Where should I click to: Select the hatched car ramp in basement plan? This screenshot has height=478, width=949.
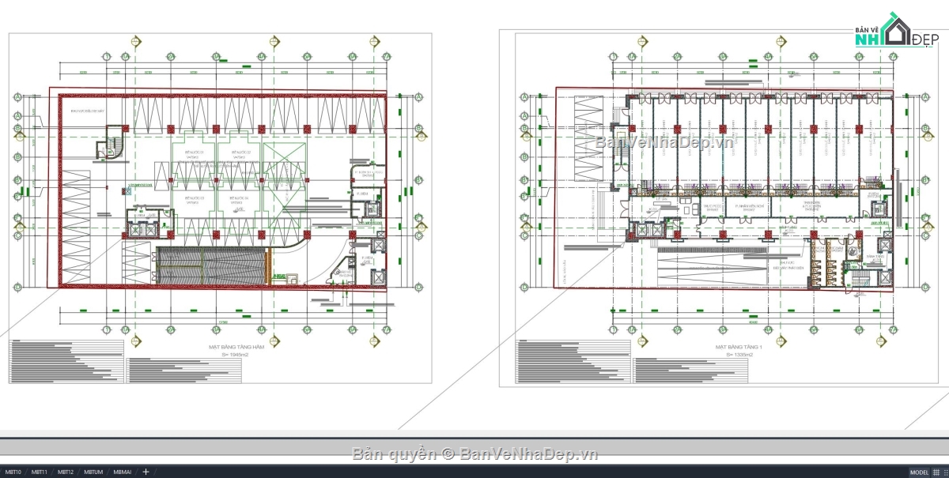[x=211, y=265]
